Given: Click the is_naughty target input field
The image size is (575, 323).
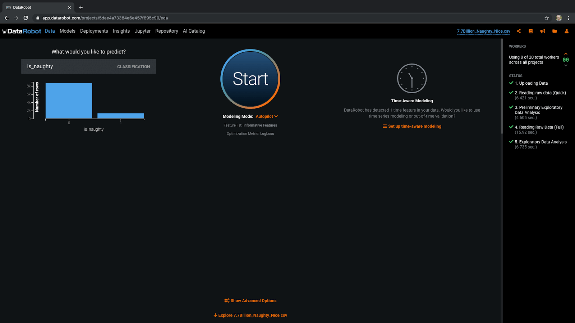Looking at the screenshot, I should [88, 66].
